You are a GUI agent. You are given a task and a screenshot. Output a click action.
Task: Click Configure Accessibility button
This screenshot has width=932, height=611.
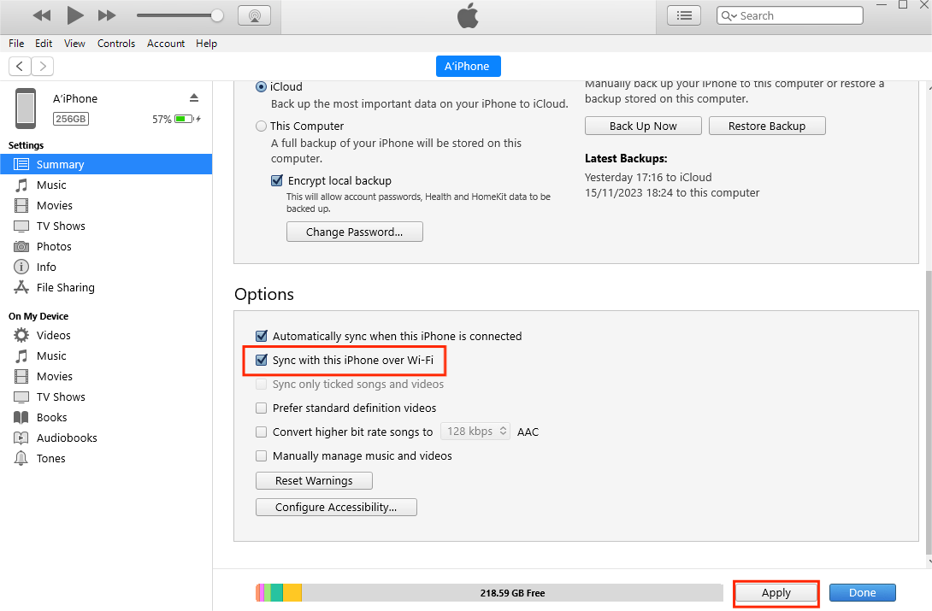tap(336, 507)
